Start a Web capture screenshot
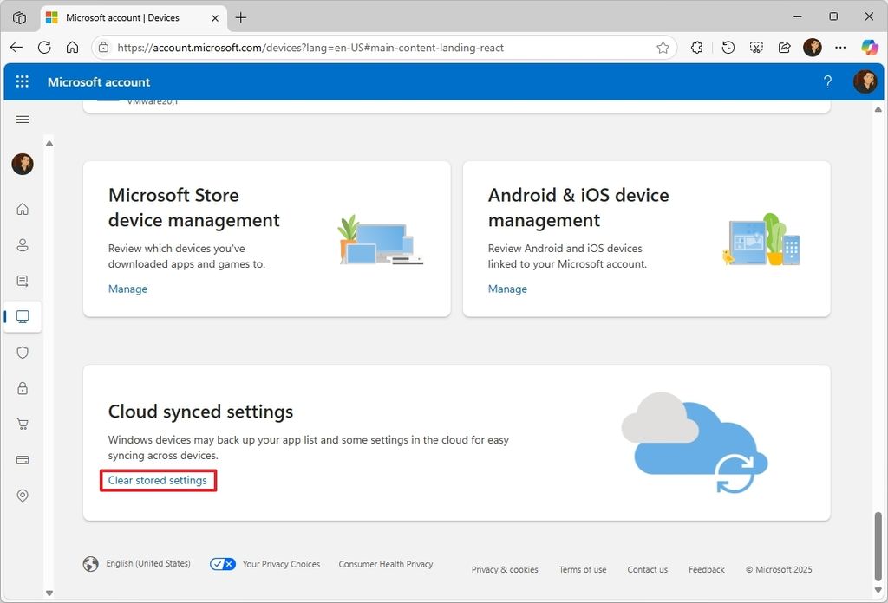Screen dimensions: 888x603 click(756, 48)
